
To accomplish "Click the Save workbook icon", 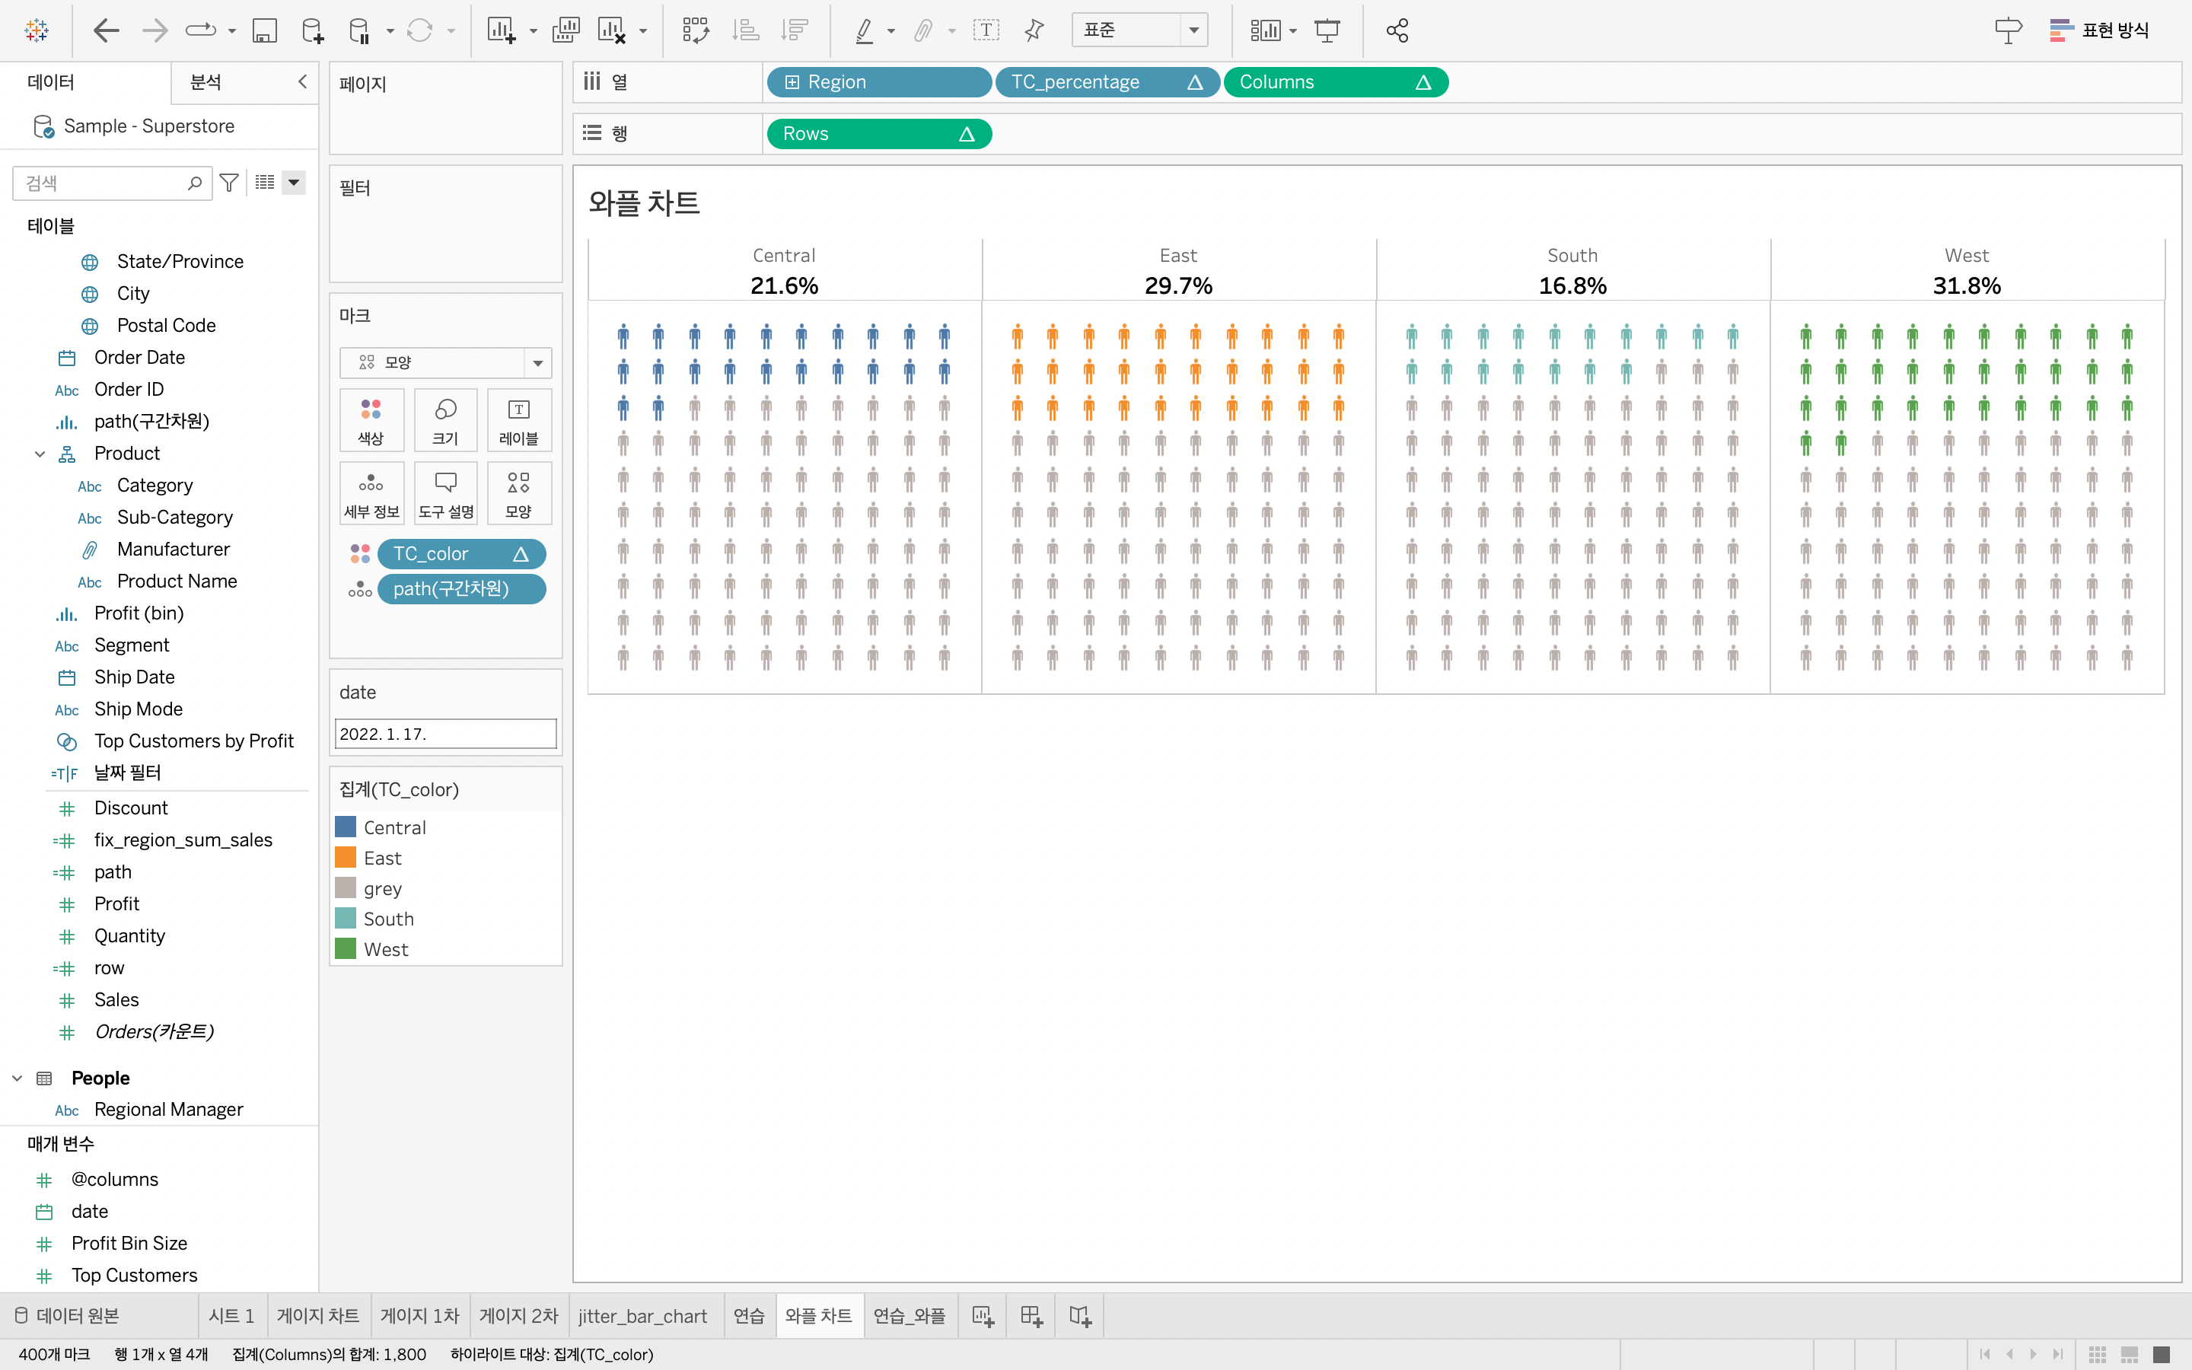I will tap(263, 30).
